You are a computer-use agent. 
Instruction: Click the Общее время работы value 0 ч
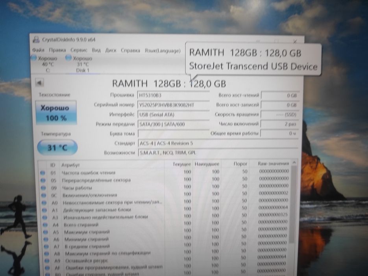(x=279, y=133)
